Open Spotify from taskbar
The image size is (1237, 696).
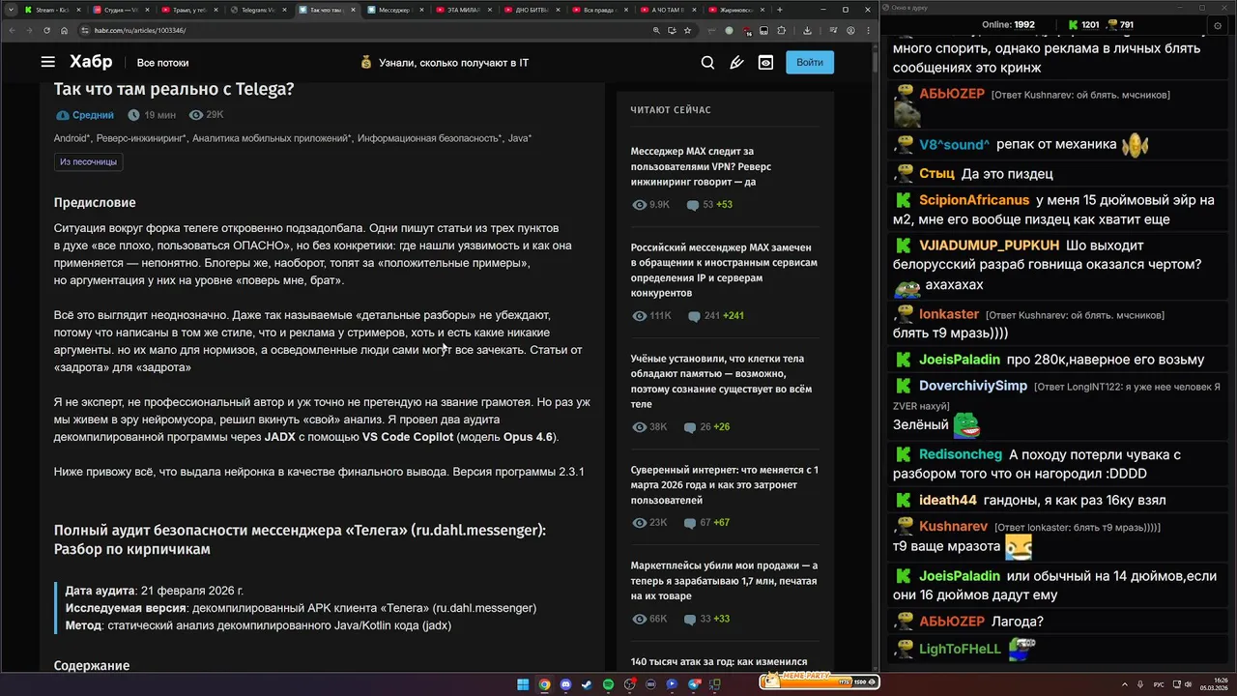coord(608,684)
